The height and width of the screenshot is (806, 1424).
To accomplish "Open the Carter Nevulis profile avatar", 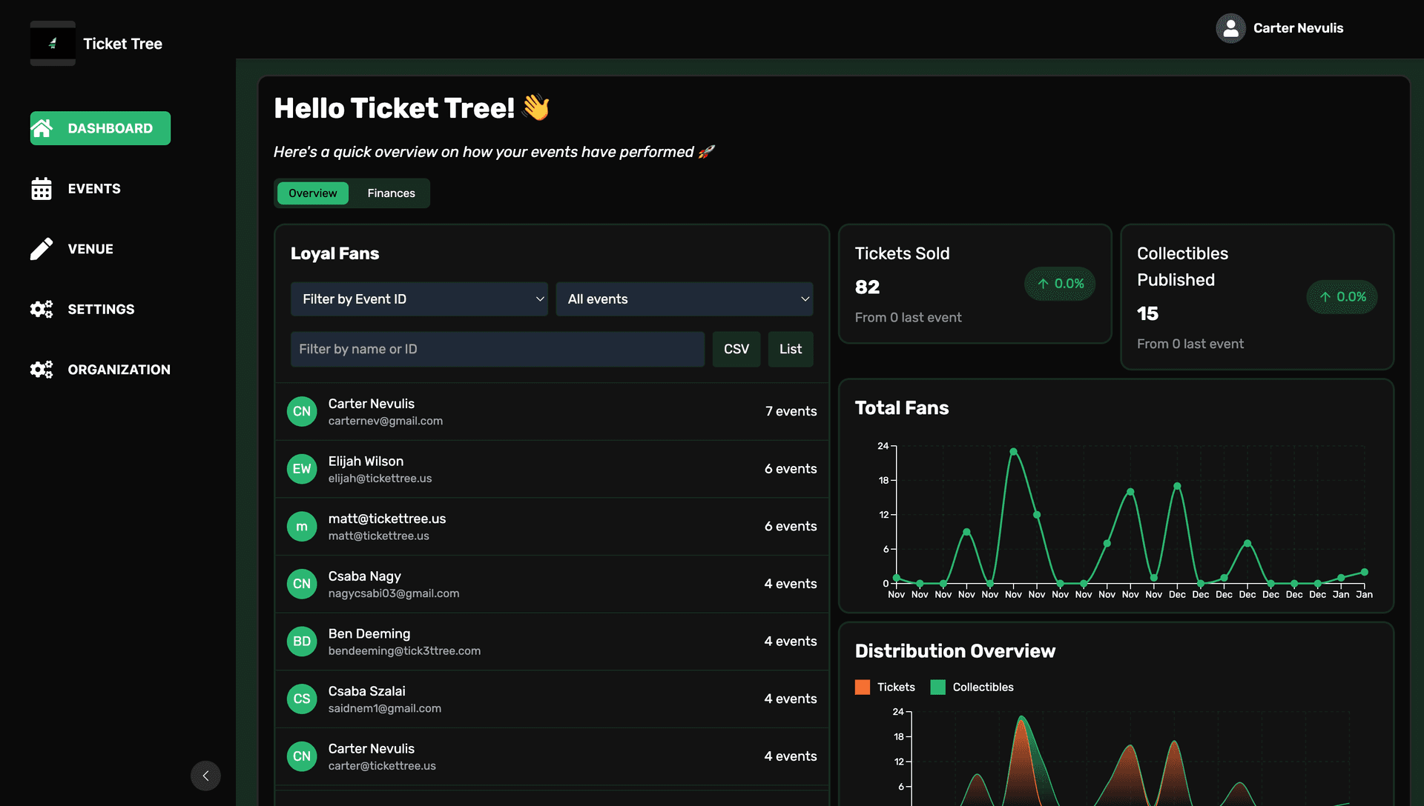I will tap(1231, 28).
